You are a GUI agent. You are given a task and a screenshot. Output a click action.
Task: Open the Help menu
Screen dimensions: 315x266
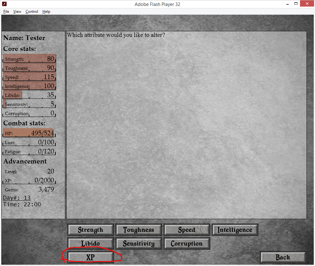tap(46, 12)
